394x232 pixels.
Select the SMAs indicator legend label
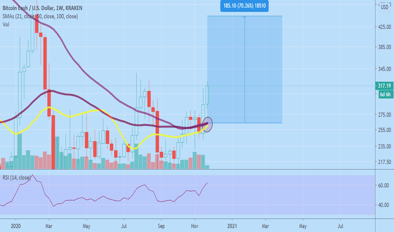click(x=40, y=16)
